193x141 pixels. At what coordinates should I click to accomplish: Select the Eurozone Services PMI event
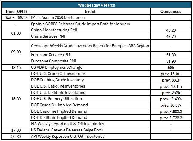coord(52,55)
